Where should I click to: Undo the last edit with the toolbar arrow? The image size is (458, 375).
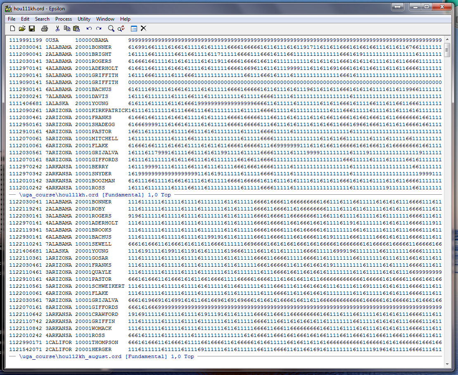pyautogui.click(x=89, y=29)
